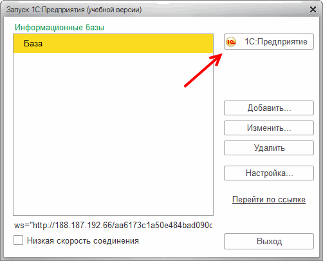323x261 pixels.
Task: Click the Информационные базы heading
Action: (x=59, y=28)
